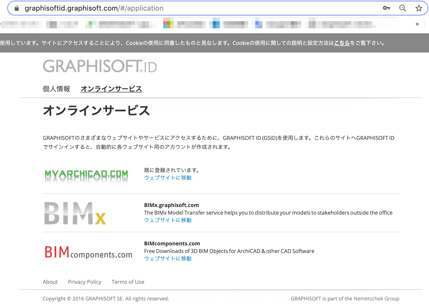The image size is (429, 308).
Task: Go to MyArchiCAD website via ウェブサイトに移動
Action: 168,178
